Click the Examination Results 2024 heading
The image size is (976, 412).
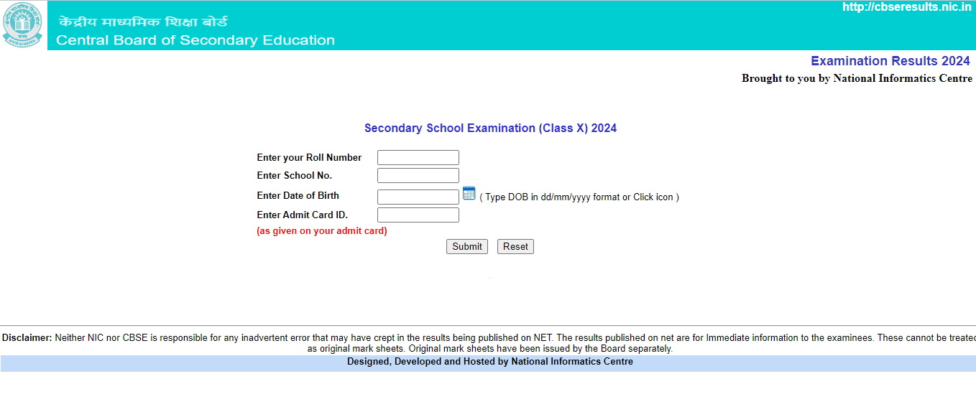pyautogui.click(x=890, y=61)
